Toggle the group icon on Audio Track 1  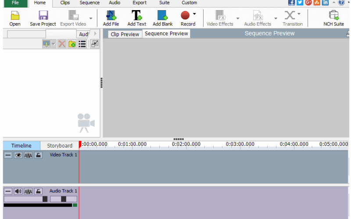(28, 191)
